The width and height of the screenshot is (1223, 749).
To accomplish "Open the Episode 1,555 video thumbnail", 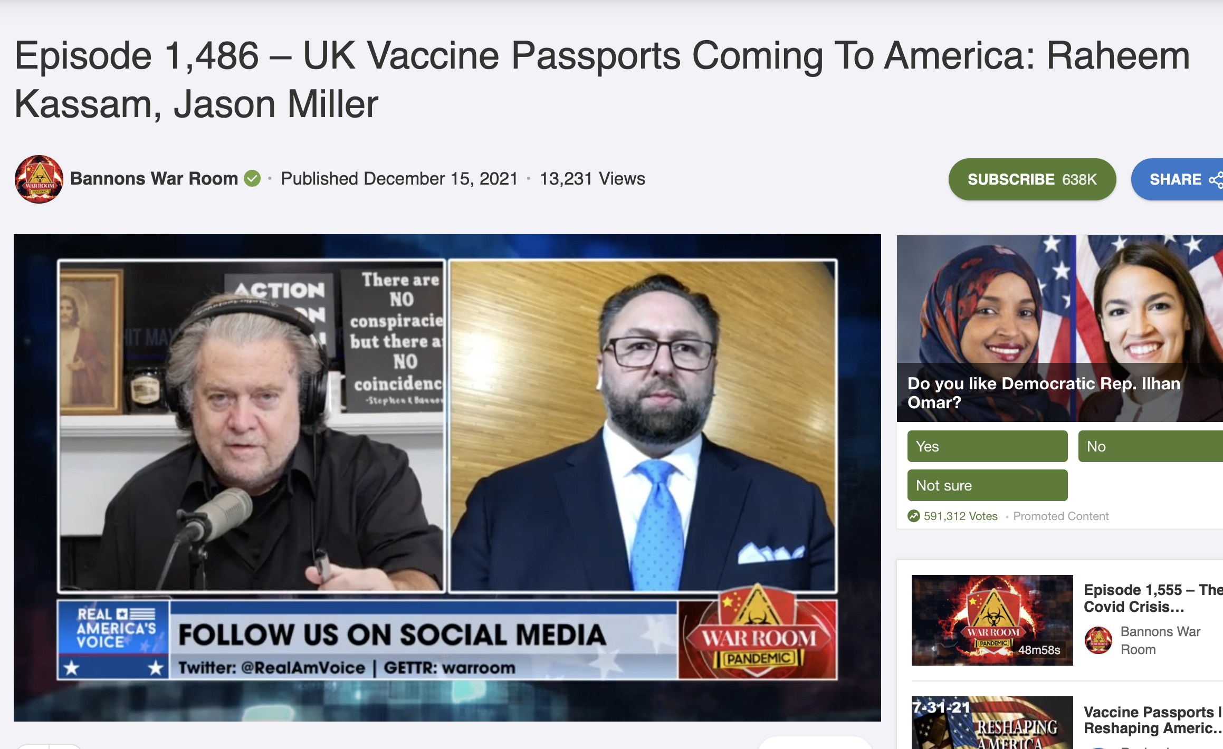I will tap(992, 620).
